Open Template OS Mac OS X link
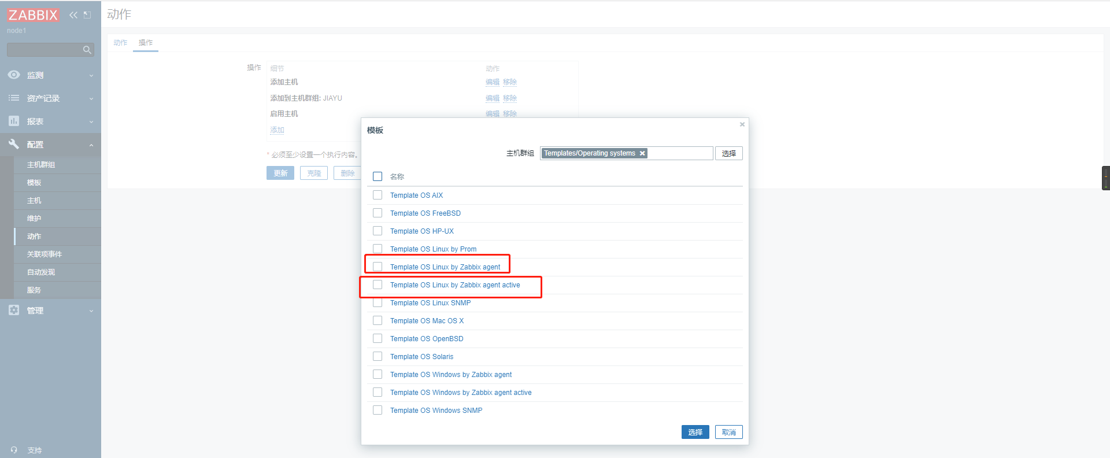 click(x=427, y=321)
